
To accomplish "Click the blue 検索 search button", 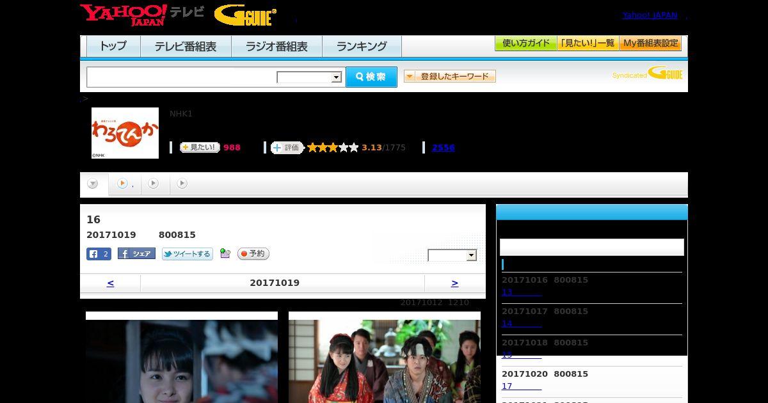I will [371, 77].
